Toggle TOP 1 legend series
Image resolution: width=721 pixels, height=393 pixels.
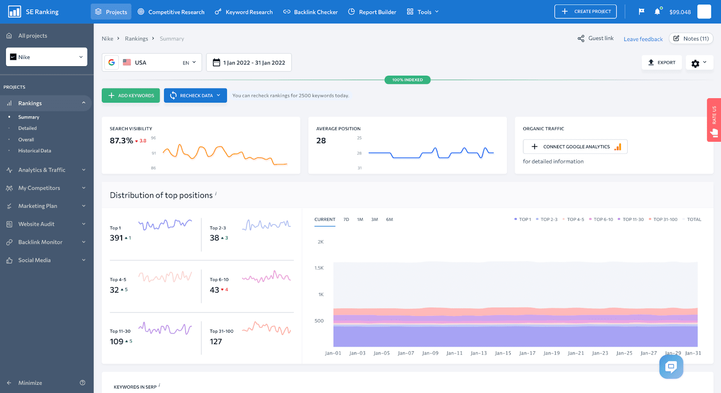coord(523,220)
